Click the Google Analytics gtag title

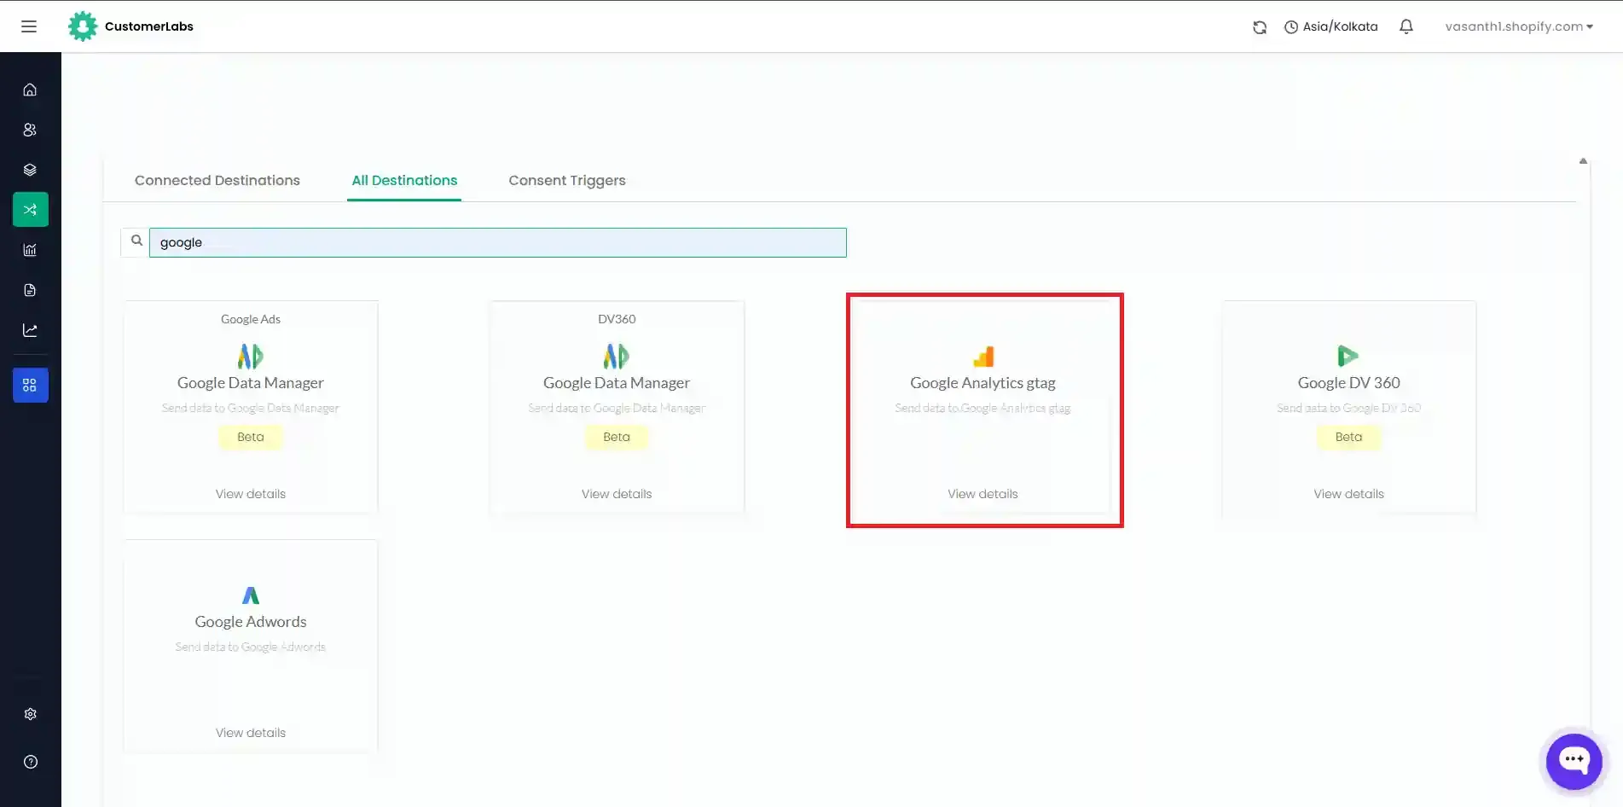tap(982, 383)
